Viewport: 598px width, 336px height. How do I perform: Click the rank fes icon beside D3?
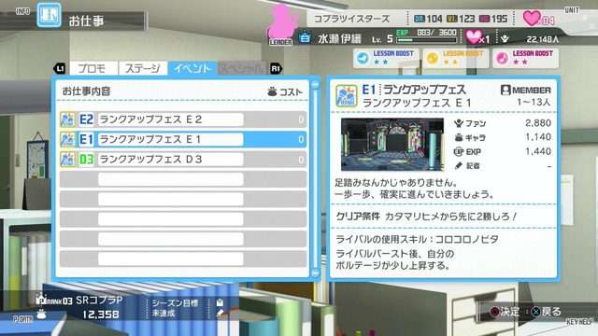tap(68, 160)
